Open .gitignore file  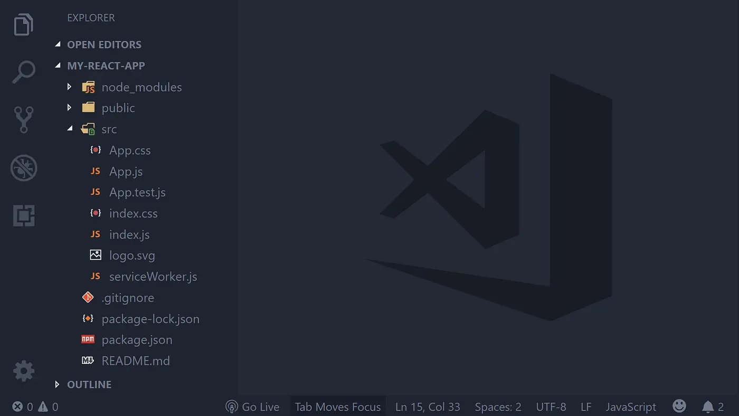click(128, 298)
